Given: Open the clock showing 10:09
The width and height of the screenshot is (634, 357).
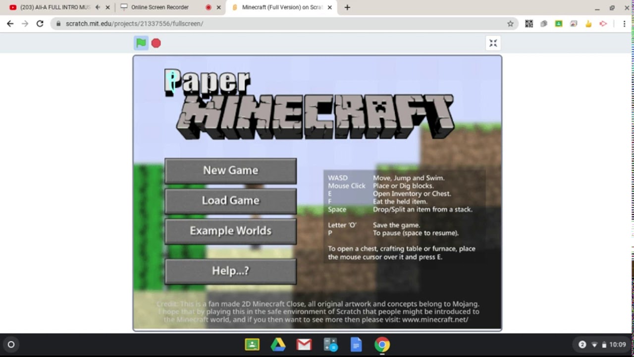Looking at the screenshot, I should pyautogui.click(x=618, y=345).
